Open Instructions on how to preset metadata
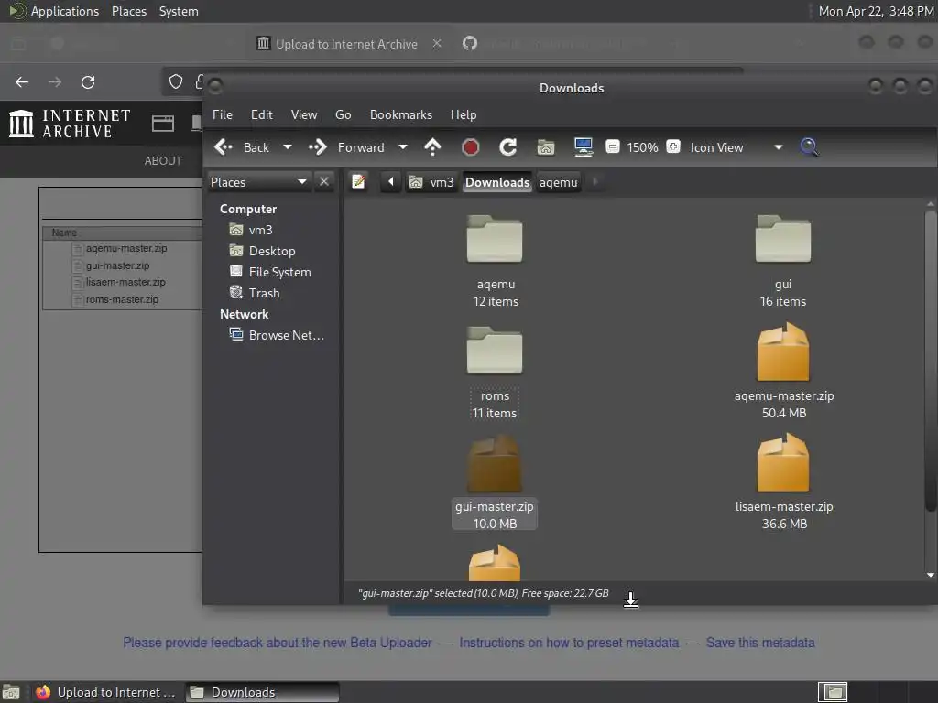The width and height of the screenshot is (938, 703). (569, 643)
